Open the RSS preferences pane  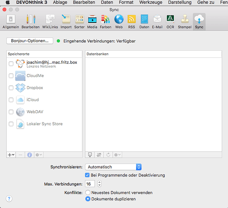(x=131, y=22)
